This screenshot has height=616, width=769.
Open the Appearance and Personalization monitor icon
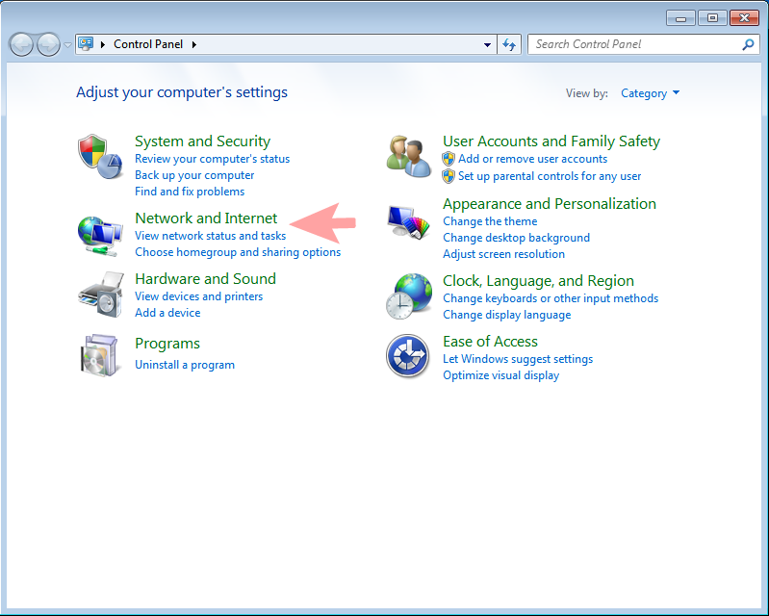[408, 221]
